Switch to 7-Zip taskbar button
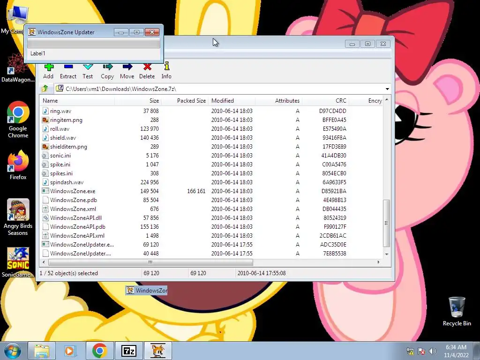Screen dimensions: 480x360 tap(129, 351)
